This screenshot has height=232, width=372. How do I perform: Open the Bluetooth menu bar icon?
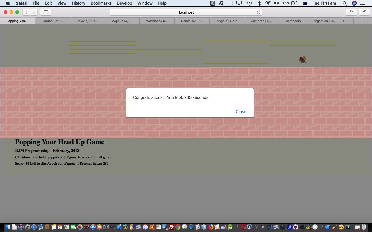click(259, 3)
